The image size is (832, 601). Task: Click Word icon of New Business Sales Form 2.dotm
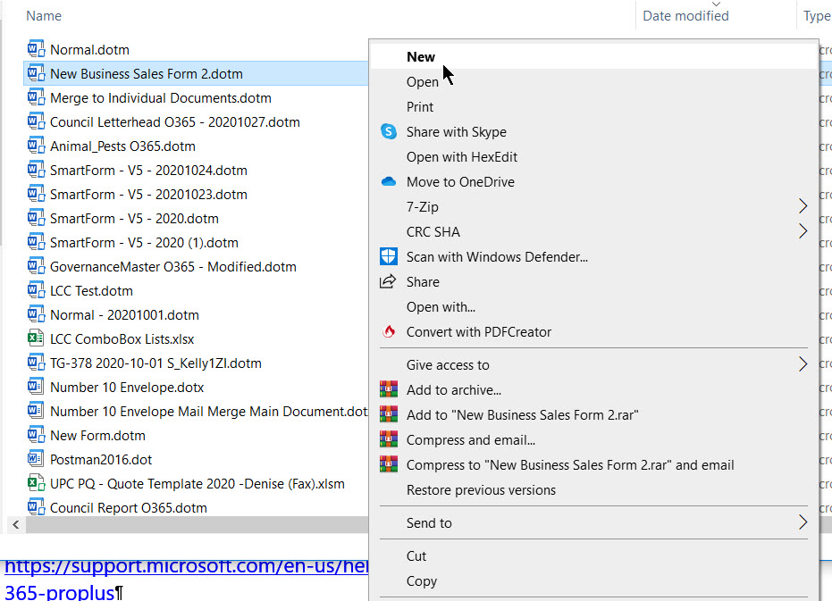click(36, 72)
